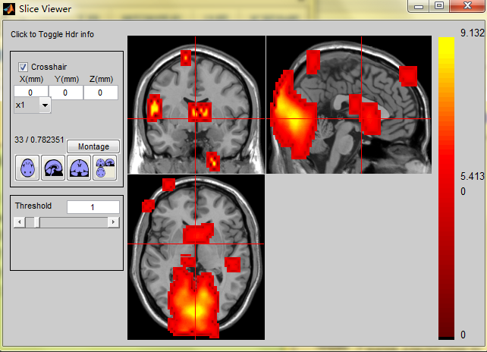Click inside the sagittal brain slice view
Viewport: 487px width, 352px height.
349,105
